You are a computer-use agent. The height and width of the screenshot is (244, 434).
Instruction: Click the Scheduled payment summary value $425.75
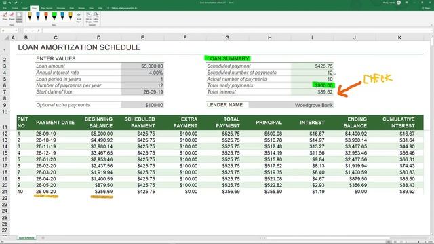tap(312, 66)
